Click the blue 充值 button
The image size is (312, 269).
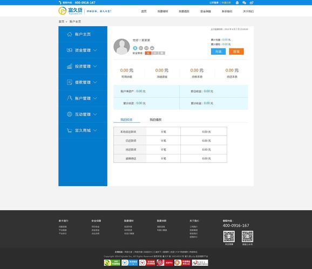tap(218, 52)
